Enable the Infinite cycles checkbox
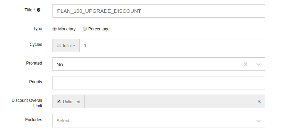Image resolution: width=294 pixels, height=135 pixels. (x=59, y=45)
